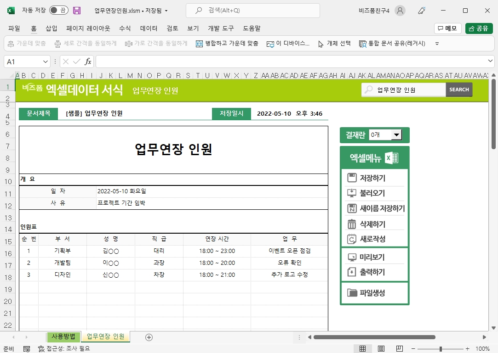Viewport: 498px width, 353px height.
Task: Click the 검색 search box in title bar
Action: 253,11
